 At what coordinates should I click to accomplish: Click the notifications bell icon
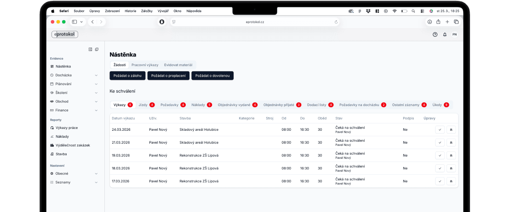(x=445, y=34)
